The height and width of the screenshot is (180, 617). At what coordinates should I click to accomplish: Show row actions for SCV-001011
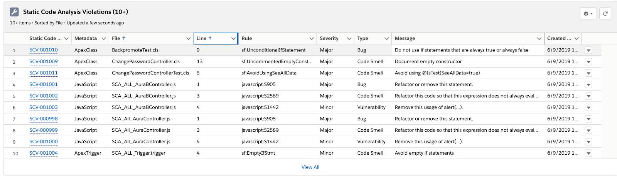tap(588, 73)
